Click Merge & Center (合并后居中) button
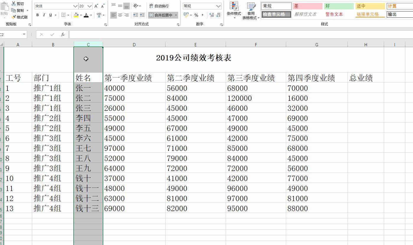413x245 pixels. coord(161,15)
